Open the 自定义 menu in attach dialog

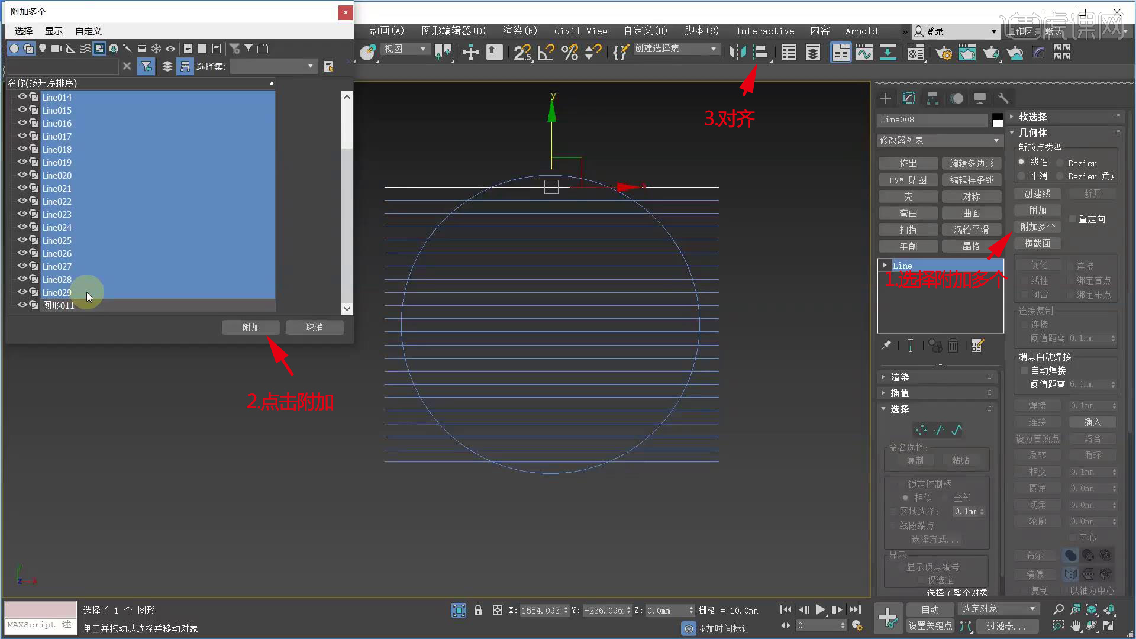tap(88, 31)
